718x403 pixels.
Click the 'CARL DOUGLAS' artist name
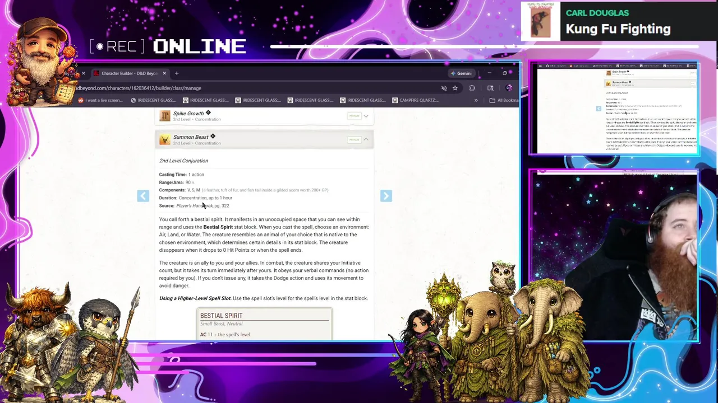click(x=597, y=13)
